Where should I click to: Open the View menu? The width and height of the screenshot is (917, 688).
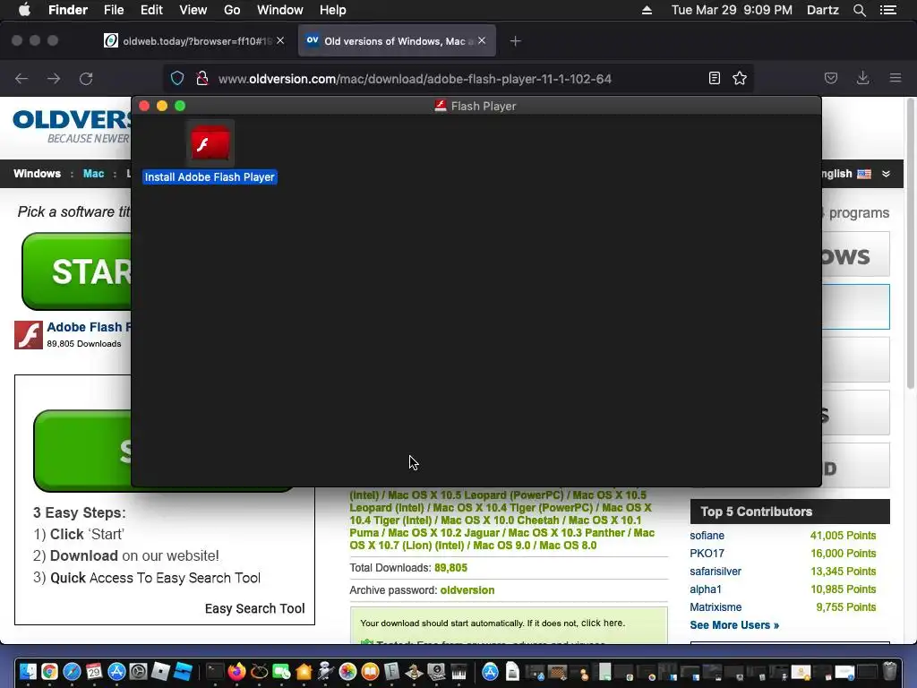(193, 10)
